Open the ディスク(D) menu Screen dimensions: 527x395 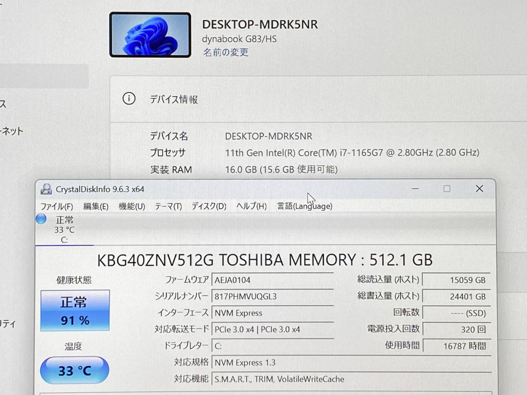(x=209, y=206)
